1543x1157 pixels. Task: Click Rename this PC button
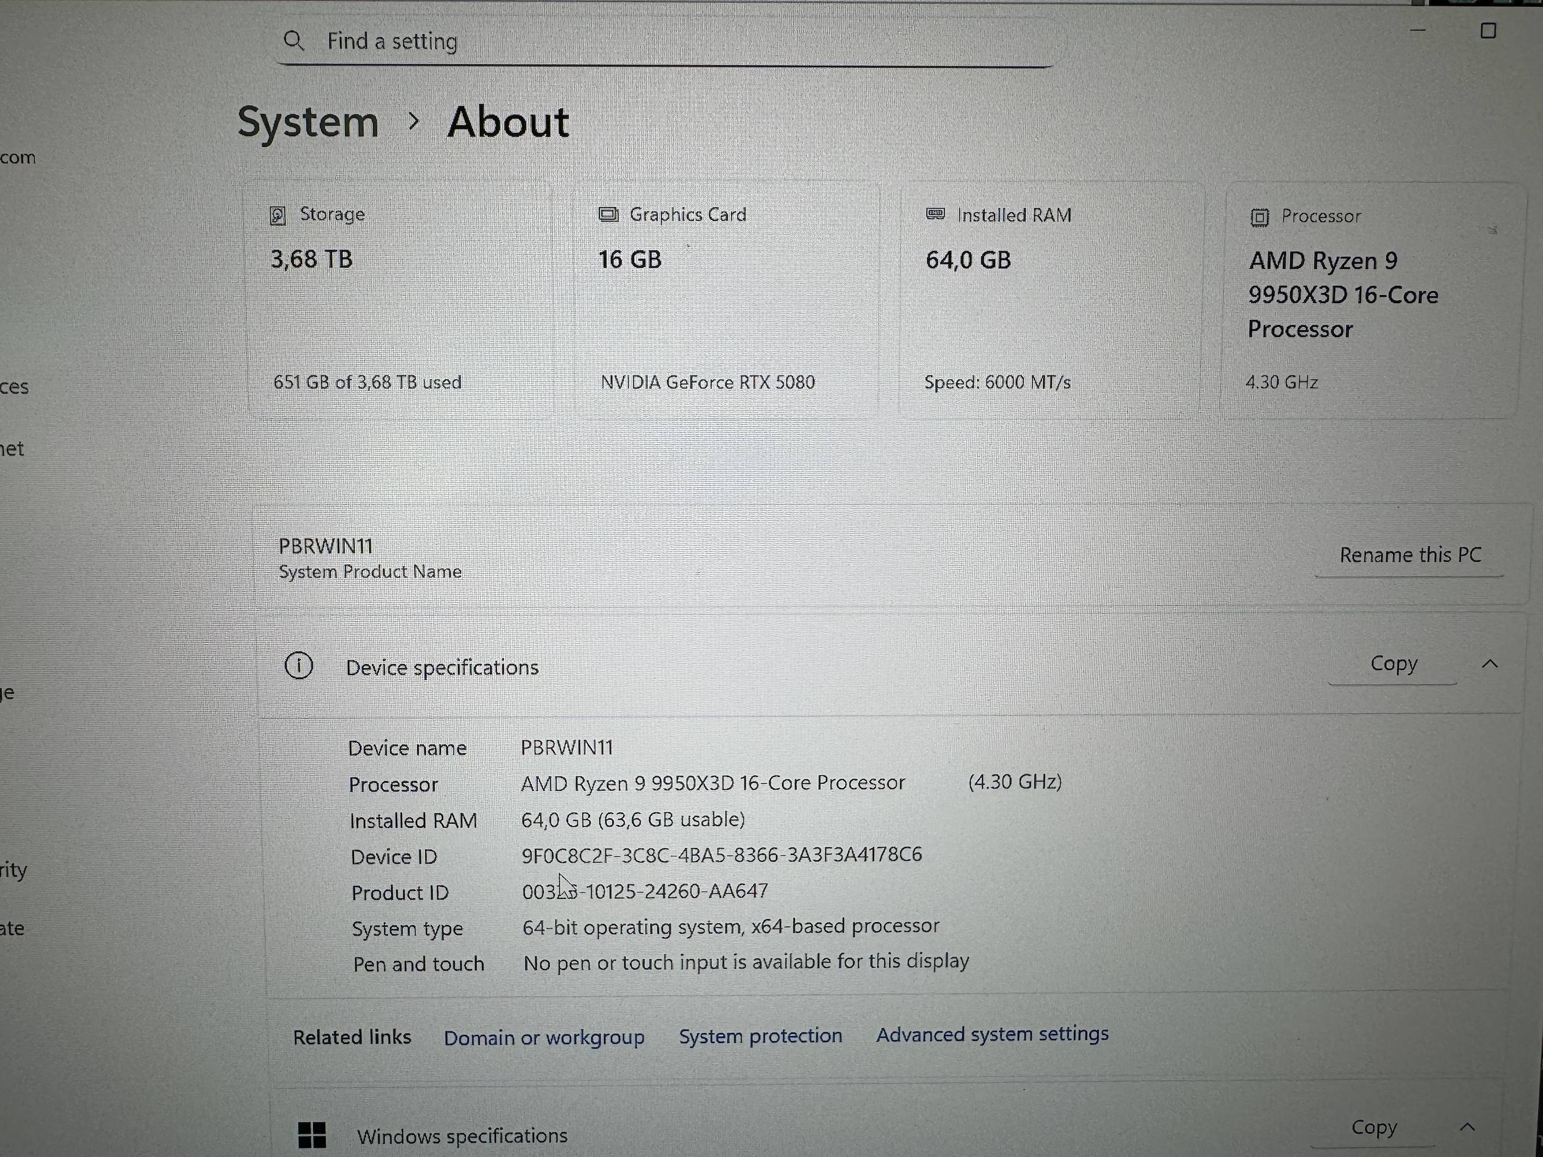point(1410,555)
